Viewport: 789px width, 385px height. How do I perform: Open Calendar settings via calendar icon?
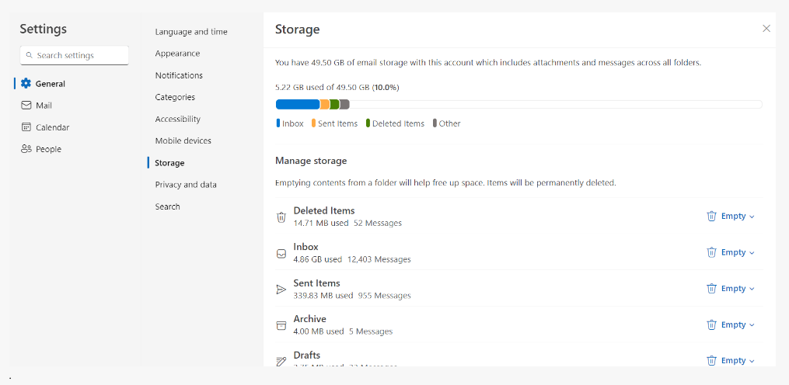pos(26,127)
